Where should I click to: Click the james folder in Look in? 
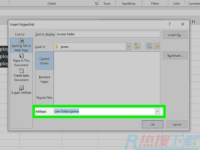coord(90,47)
